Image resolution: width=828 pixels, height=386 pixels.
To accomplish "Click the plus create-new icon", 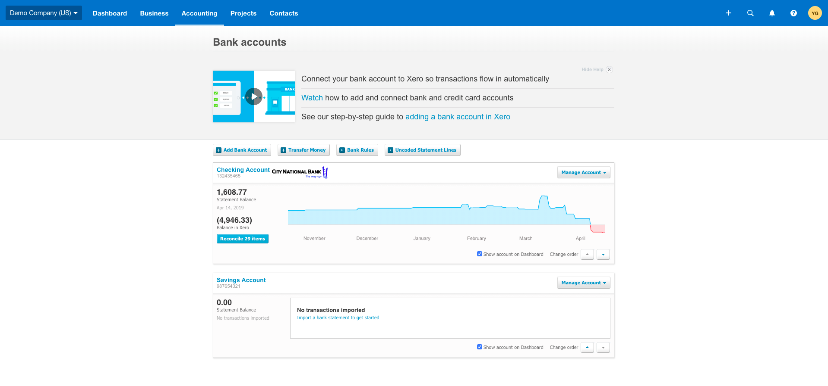I will [x=728, y=13].
